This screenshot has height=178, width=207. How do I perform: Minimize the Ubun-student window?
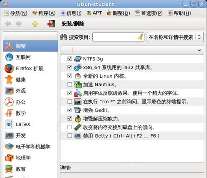(x=186, y=4)
